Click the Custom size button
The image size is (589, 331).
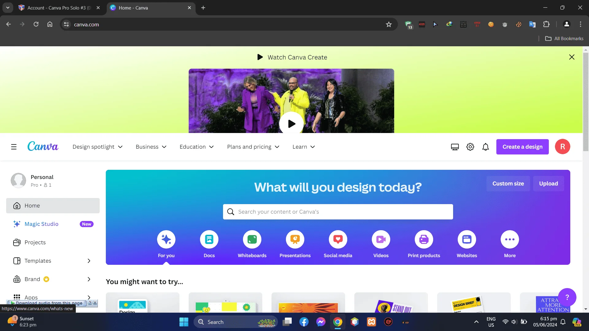[x=508, y=184]
